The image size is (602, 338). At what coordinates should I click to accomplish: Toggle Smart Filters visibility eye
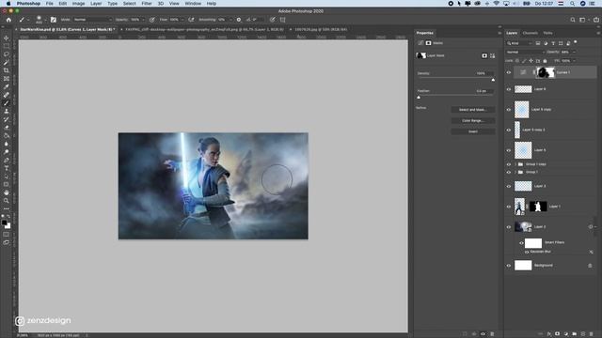click(521, 243)
